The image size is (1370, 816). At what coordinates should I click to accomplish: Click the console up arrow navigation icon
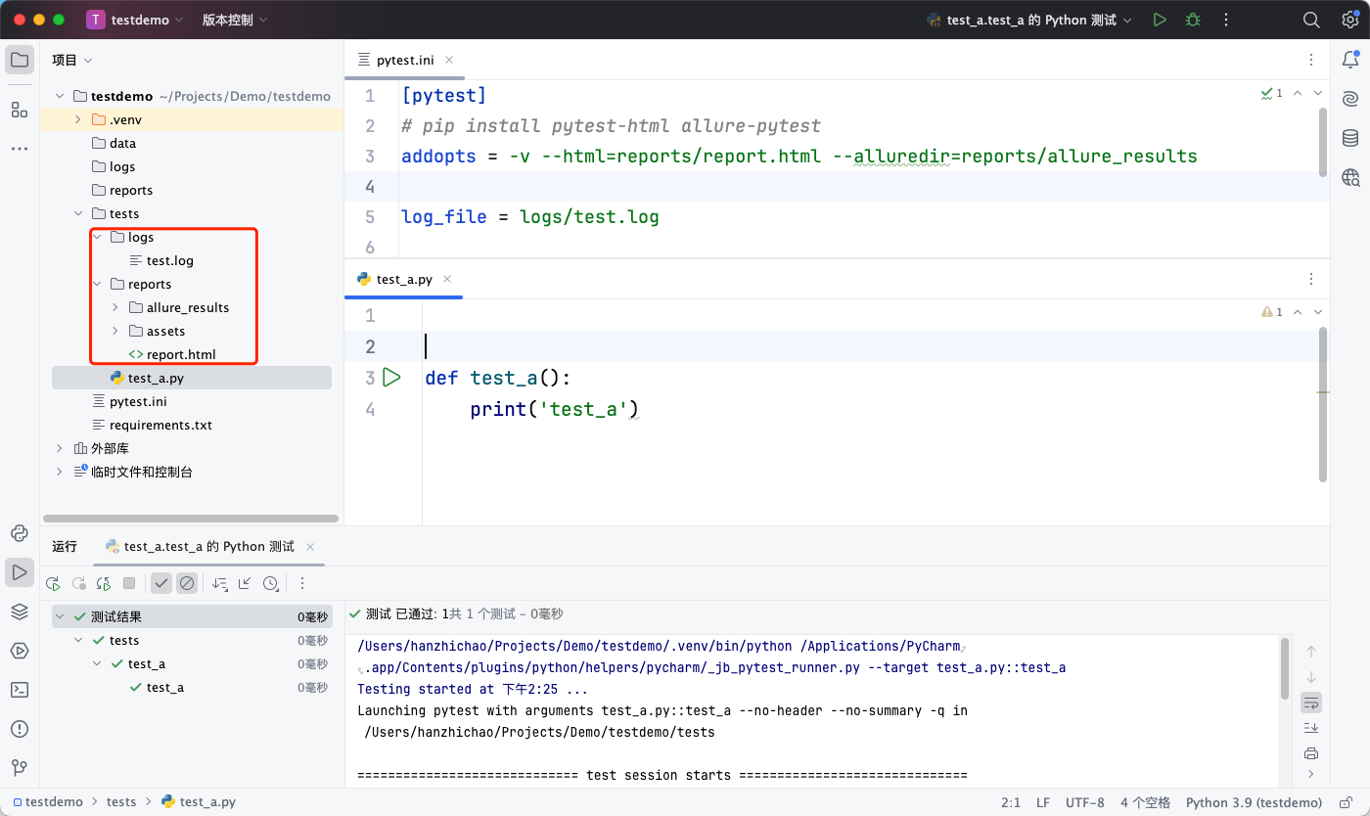tap(1311, 652)
